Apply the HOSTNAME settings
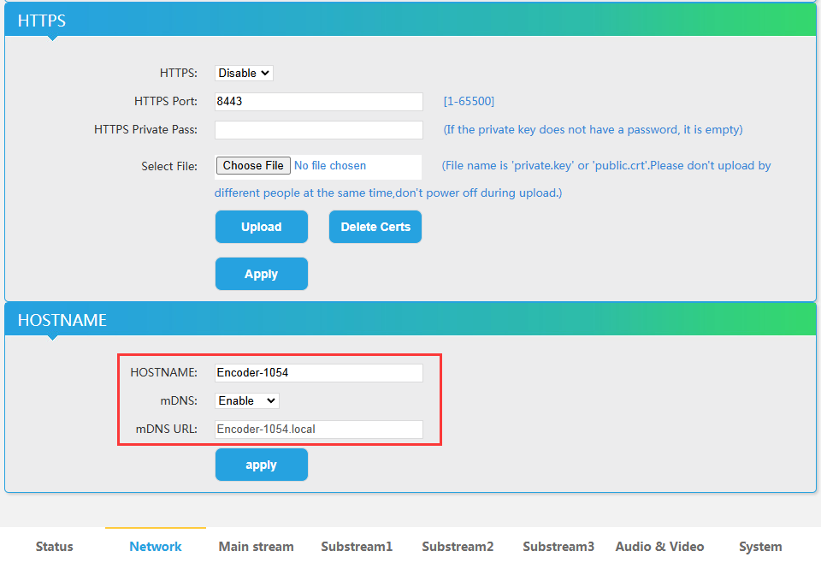Viewport: 821px width, 563px height. tap(261, 465)
